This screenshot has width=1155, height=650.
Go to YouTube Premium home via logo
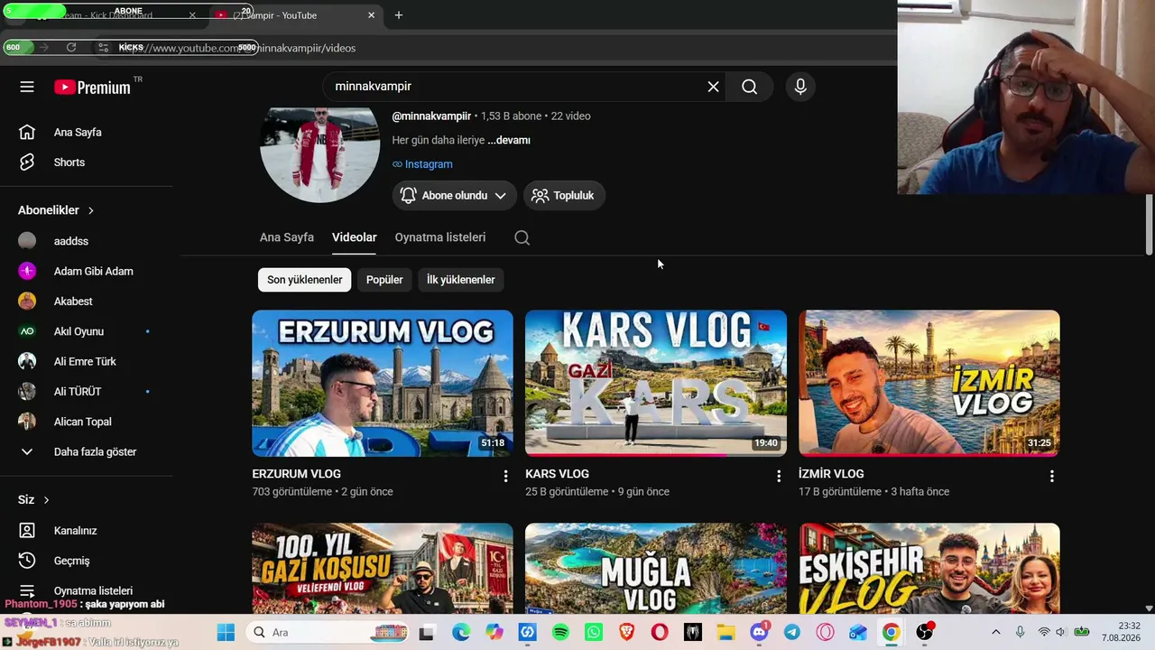tap(92, 87)
